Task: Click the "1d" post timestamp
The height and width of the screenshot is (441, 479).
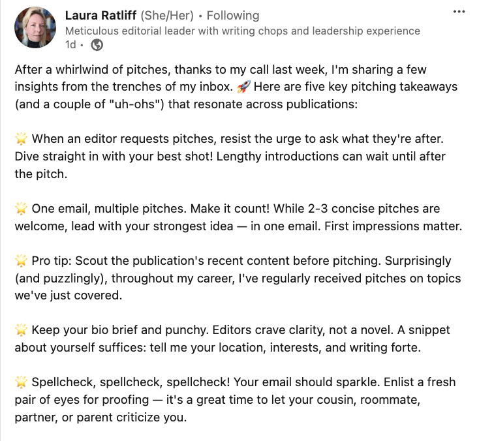Action: 70,44
